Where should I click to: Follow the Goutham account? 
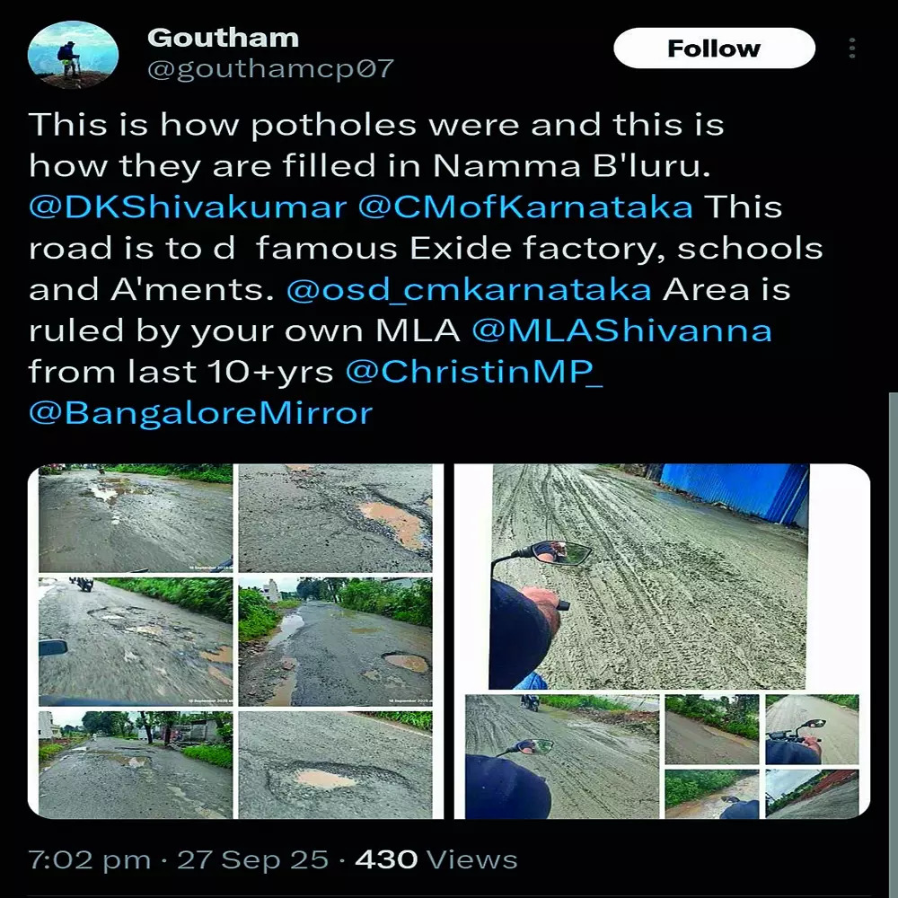[x=714, y=48]
